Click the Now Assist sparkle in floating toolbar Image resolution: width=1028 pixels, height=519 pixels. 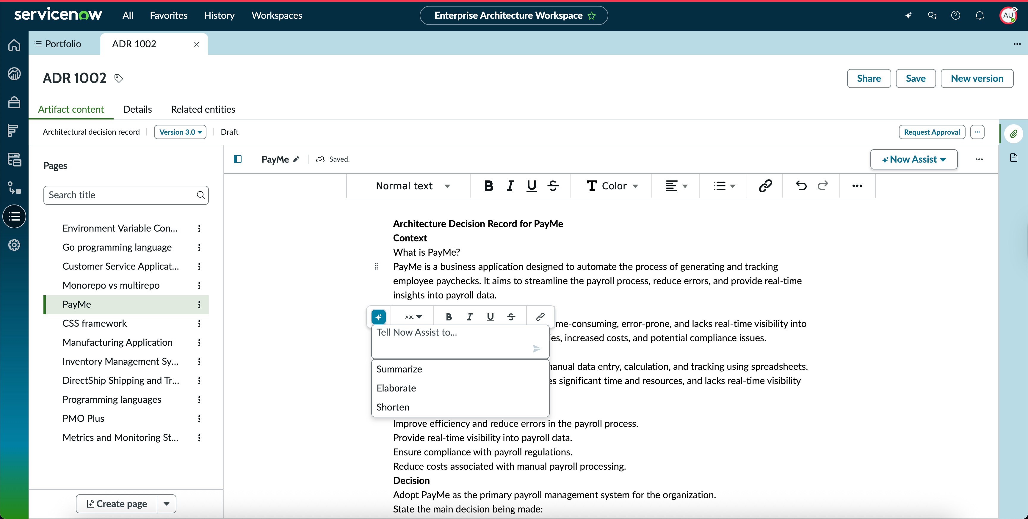pyautogui.click(x=379, y=317)
